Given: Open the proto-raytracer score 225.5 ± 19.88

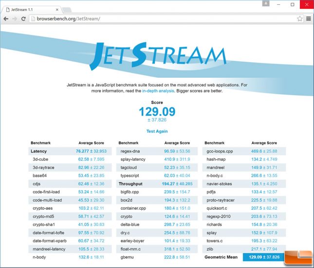Looking at the screenshot, I should [264, 200].
